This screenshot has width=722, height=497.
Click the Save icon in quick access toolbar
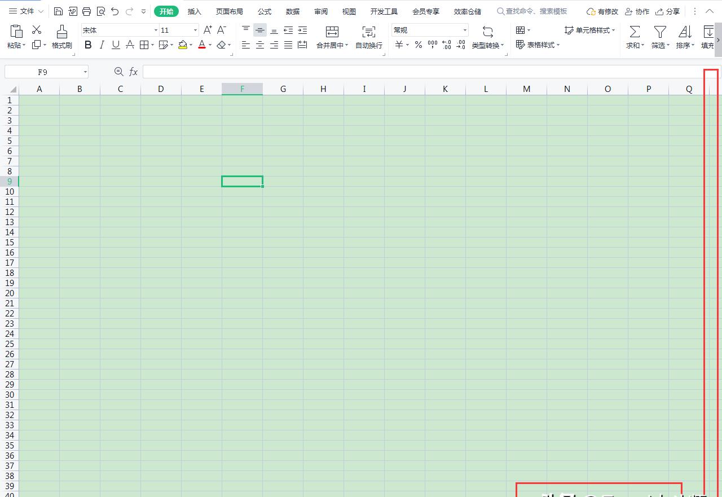pyautogui.click(x=59, y=11)
